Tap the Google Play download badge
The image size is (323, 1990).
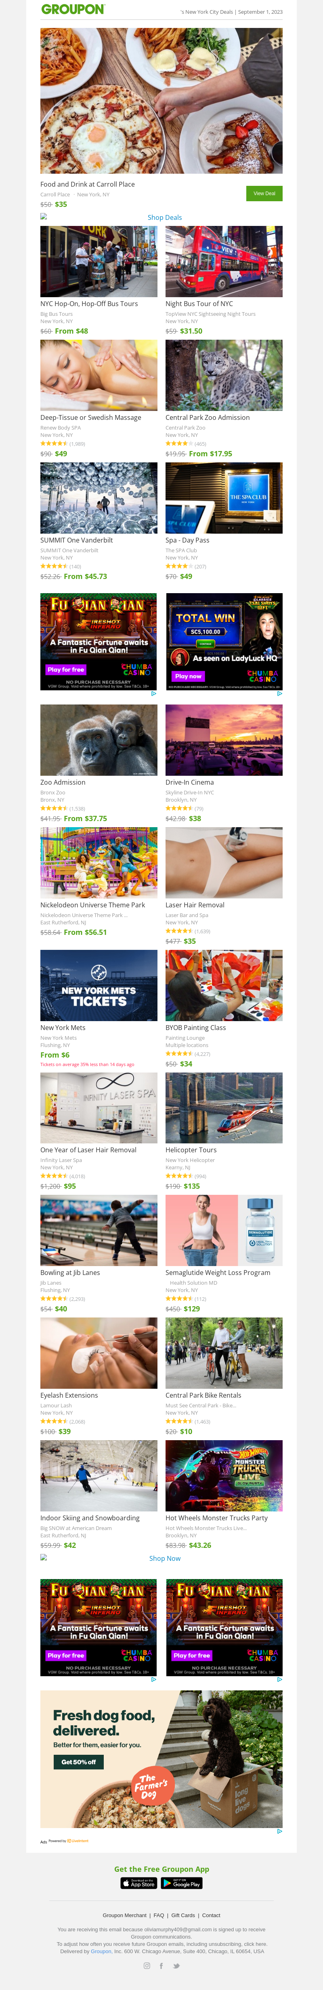point(182,1884)
